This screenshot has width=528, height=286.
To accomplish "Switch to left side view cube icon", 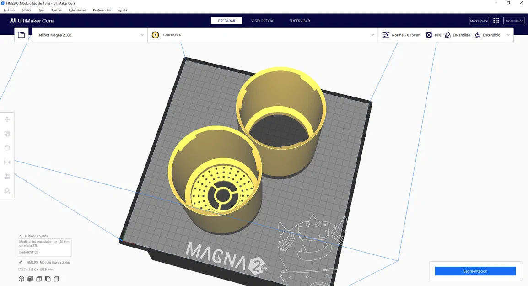I will (48, 279).
